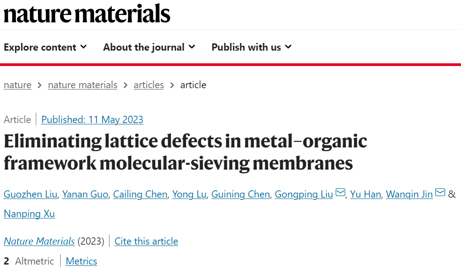Screen dimensions: 461x279
Task: View author Cailing Chen details
Action: click(140, 194)
